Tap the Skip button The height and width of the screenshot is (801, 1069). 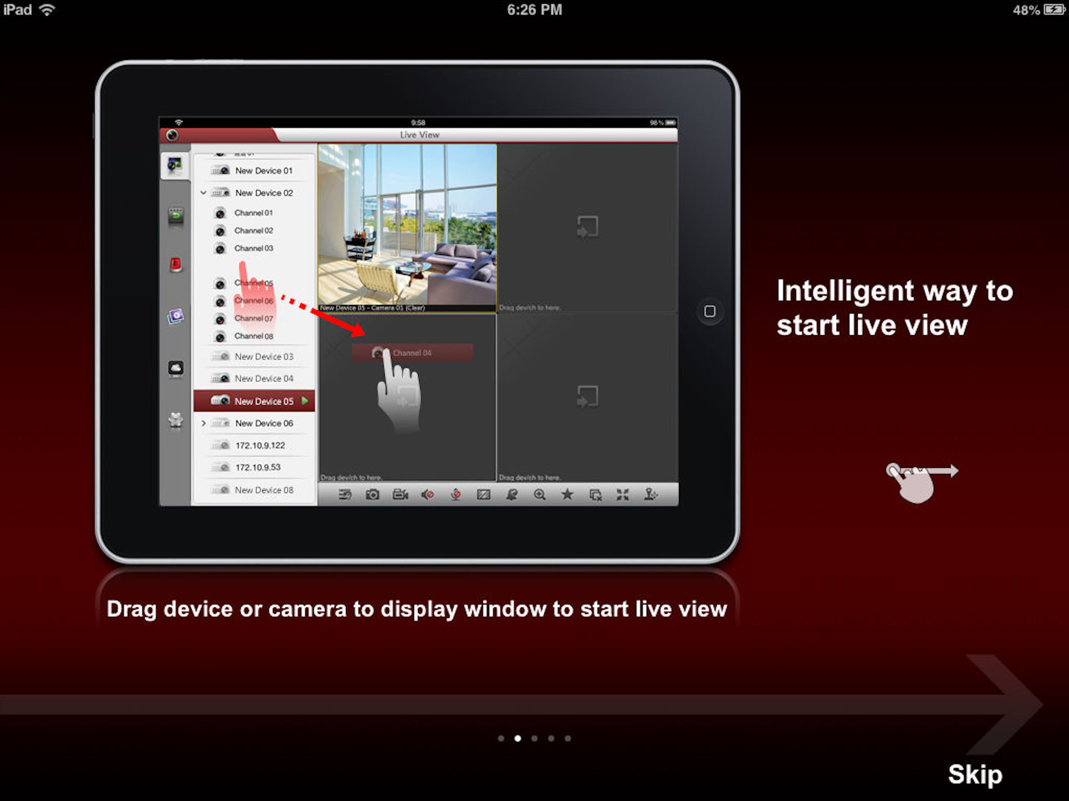[x=975, y=774]
